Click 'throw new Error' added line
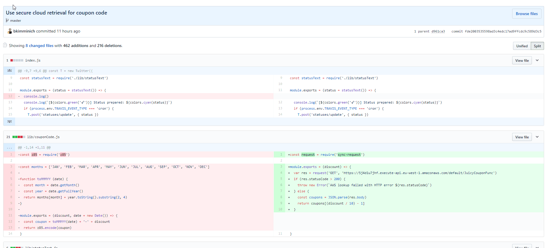Image resolution: width=547 pixels, height=248 pixels. coord(414,185)
